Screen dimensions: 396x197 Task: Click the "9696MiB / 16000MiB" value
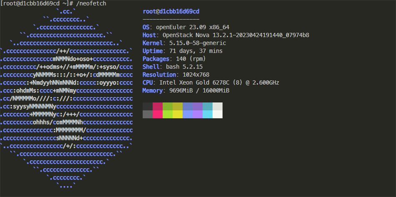tap(199, 91)
